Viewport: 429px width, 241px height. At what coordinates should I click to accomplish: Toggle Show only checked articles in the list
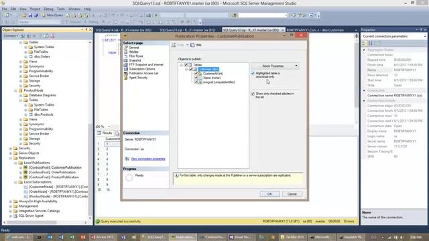253,94
